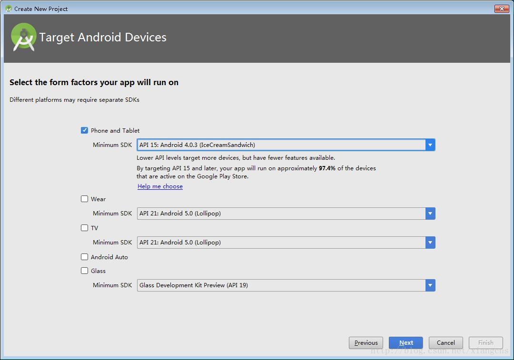Go back with the Previous button
Viewport: 514px width, 360px height.
pos(366,342)
